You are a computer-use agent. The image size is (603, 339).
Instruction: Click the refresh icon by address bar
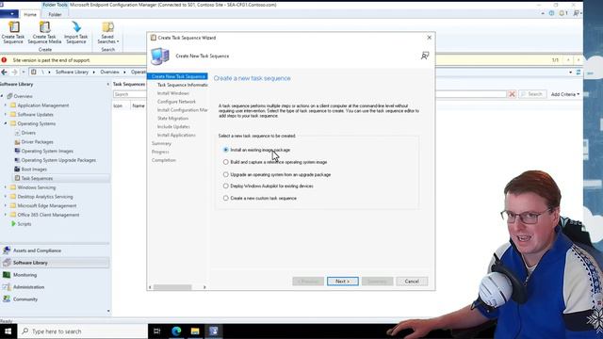579,73
